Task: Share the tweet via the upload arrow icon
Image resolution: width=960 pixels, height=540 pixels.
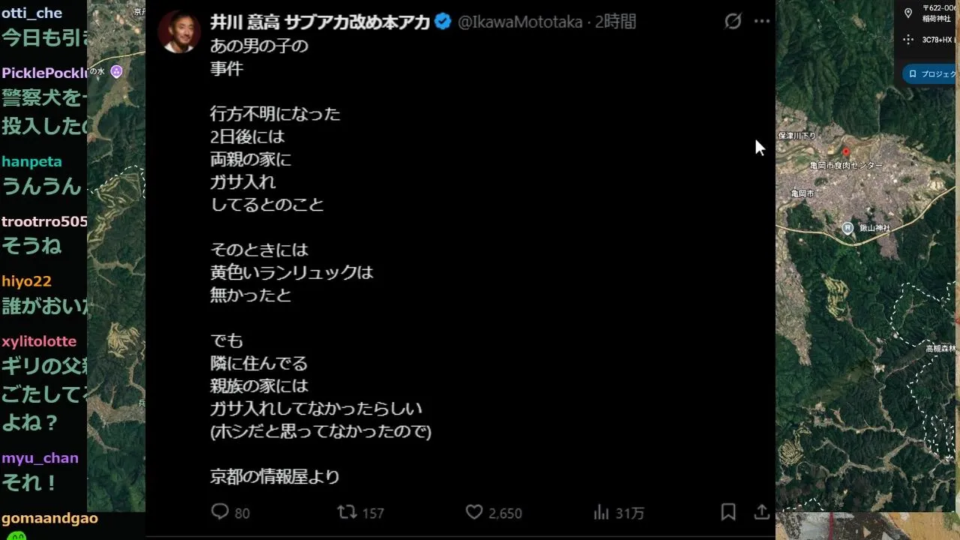Action: [x=761, y=512]
